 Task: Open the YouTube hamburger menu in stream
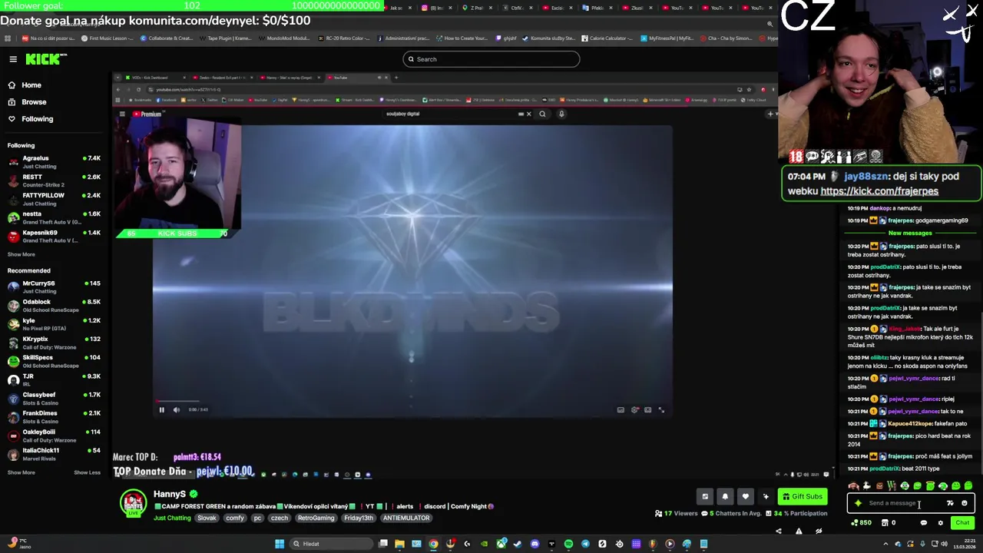pyautogui.click(x=122, y=114)
